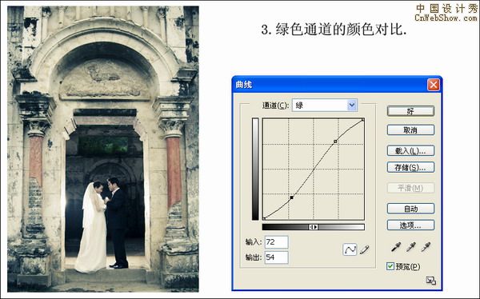
Task: Select the lower black curve control point
Action: coord(292,197)
